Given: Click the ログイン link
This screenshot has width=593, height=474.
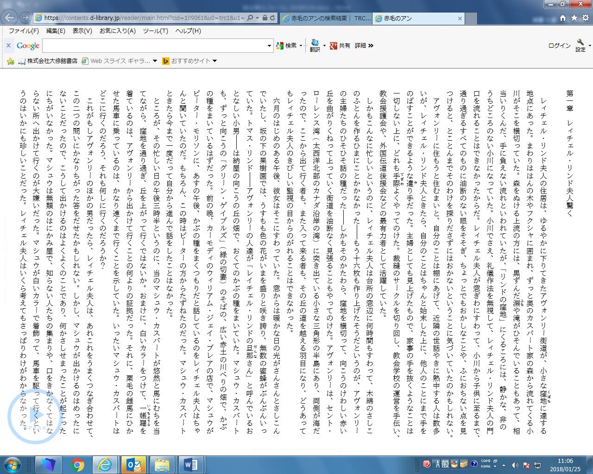Looking at the screenshot, I should tap(559, 45).
